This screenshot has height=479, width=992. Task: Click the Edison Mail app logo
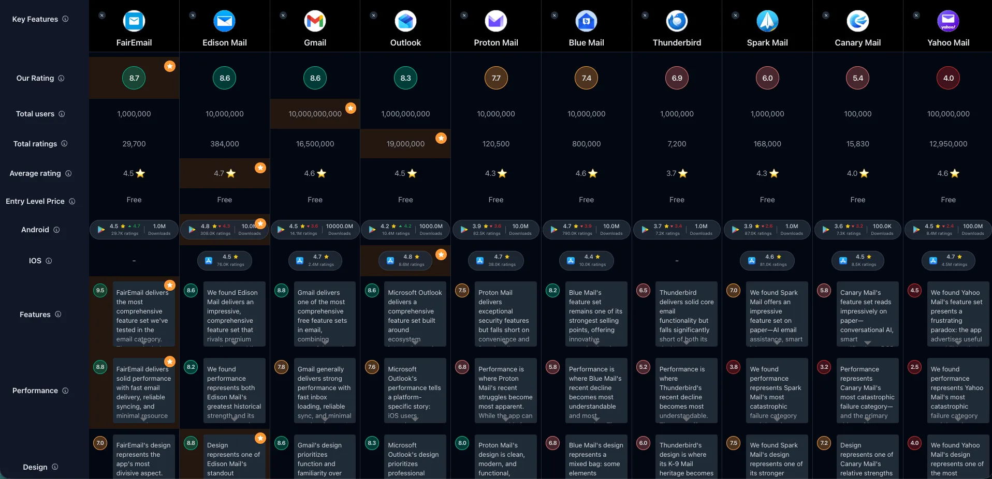coord(225,21)
